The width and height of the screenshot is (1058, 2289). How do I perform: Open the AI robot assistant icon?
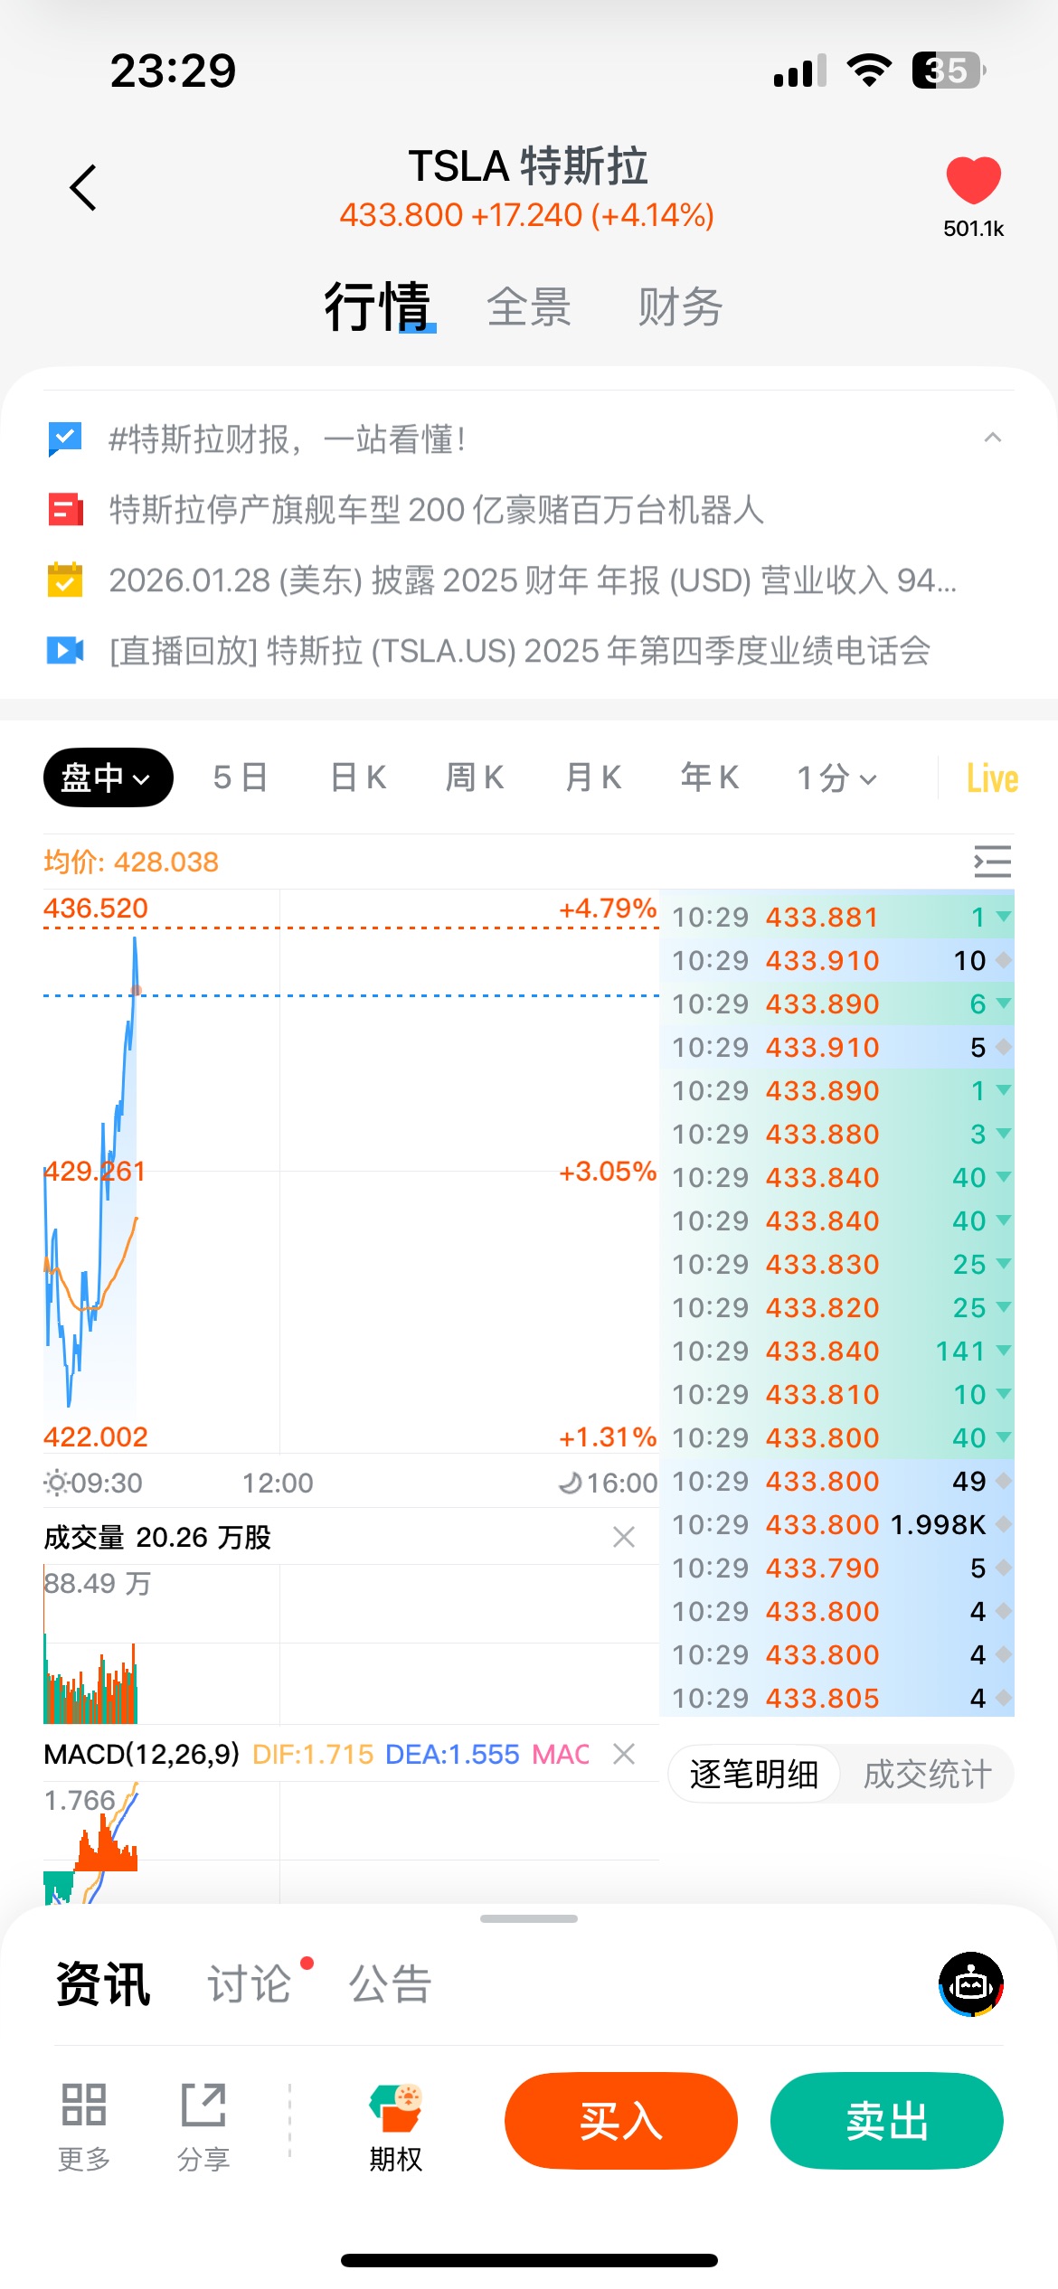(x=971, y=1984)
